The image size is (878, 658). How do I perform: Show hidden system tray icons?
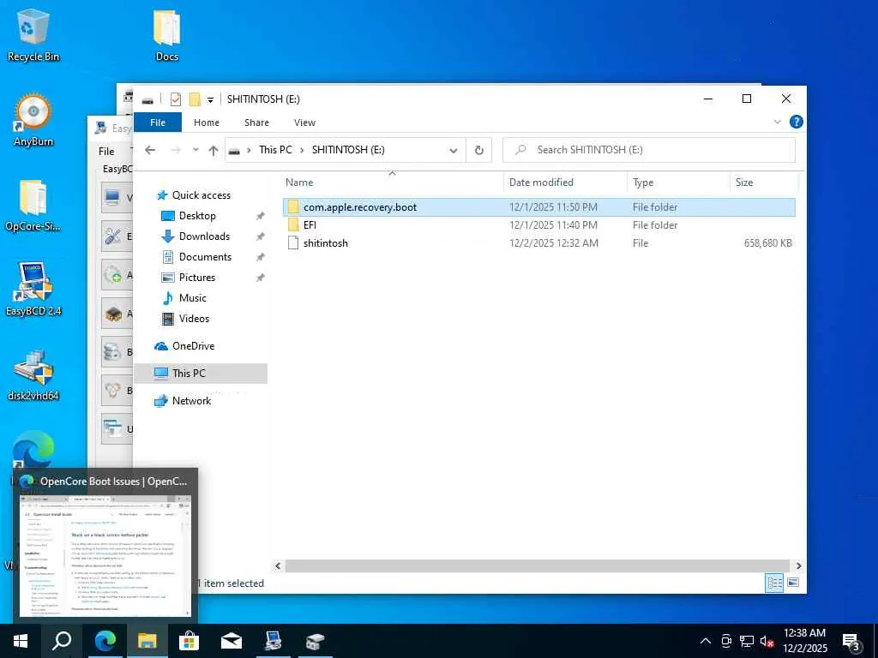(706, 641)
